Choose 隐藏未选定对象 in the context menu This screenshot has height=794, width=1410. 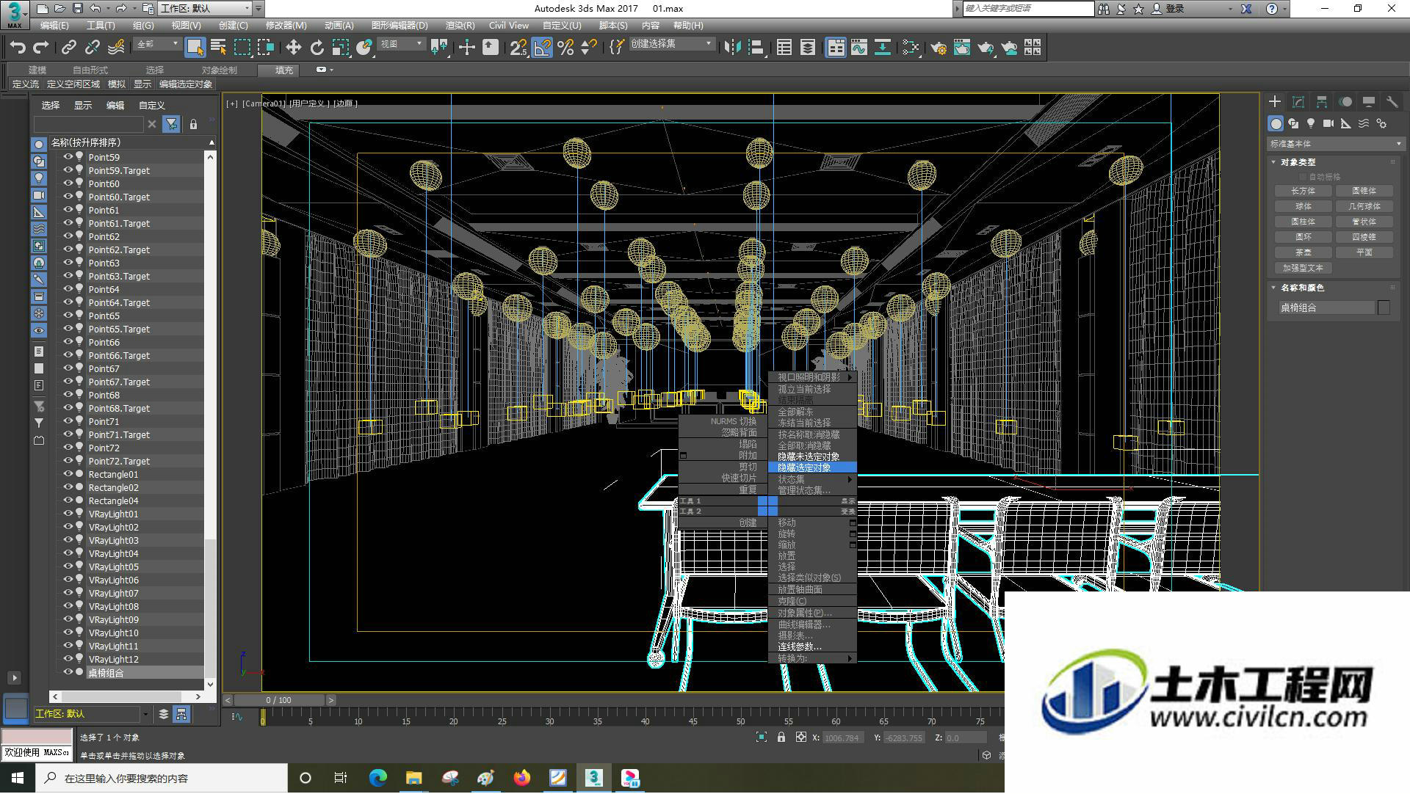[x=812, y=456]
